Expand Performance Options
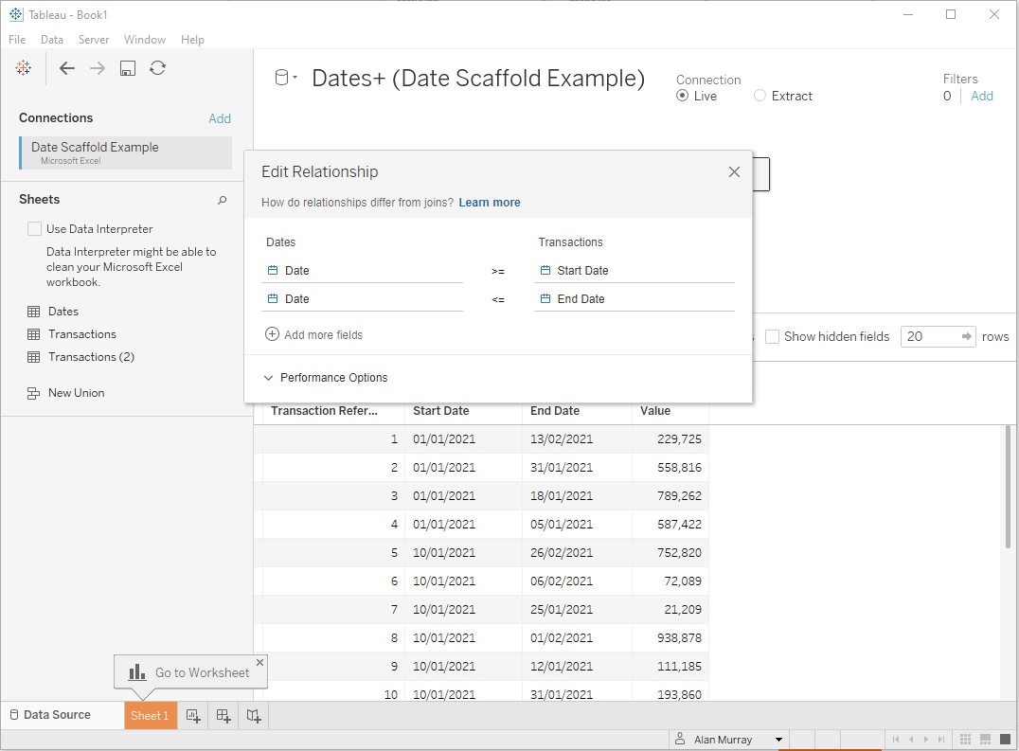Image resolution: width=1019 pixels, height=751 pixels. click(x=325, y=377)
